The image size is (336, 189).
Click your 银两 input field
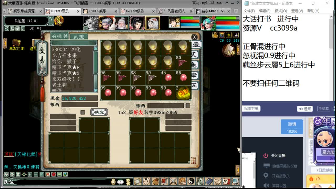80,104
